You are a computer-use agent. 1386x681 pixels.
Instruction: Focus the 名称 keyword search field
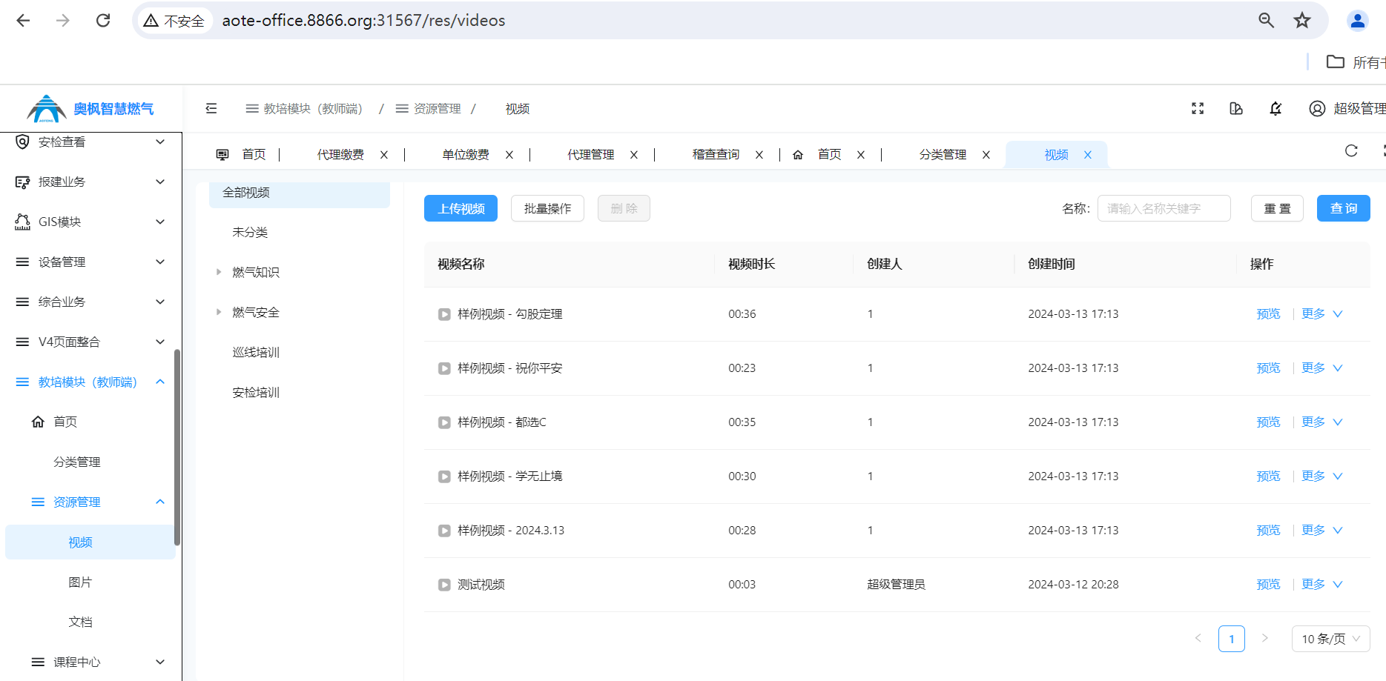tap(1164, 209)
